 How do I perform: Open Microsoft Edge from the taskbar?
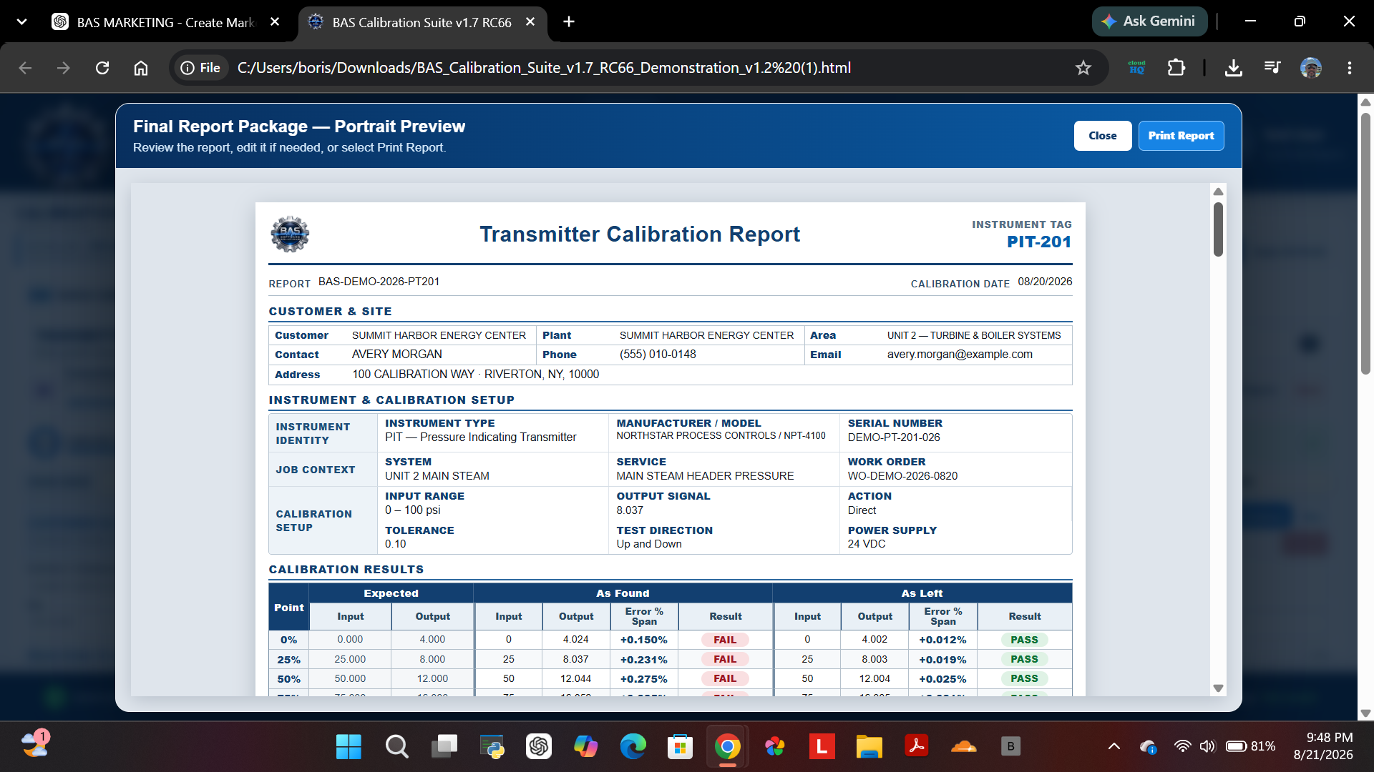coord(633,747)
